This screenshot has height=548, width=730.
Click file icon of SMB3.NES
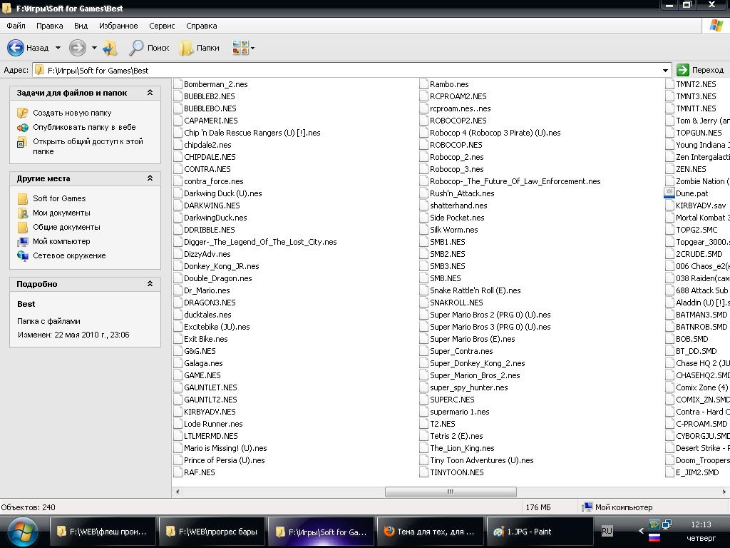point(423,265)
